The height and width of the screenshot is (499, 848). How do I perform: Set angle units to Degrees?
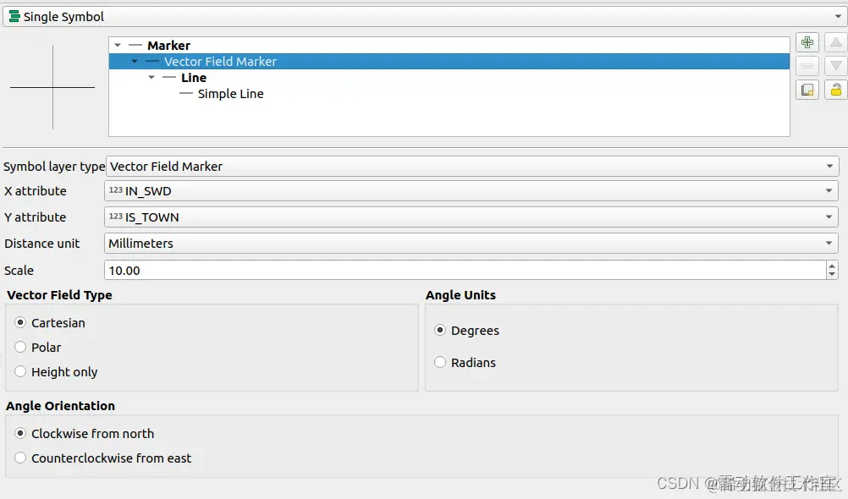click(440, 330)
